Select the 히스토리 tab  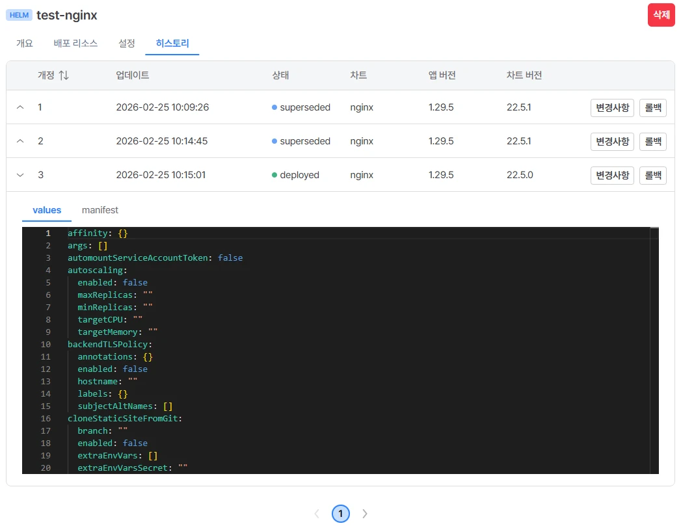point(172,44)
